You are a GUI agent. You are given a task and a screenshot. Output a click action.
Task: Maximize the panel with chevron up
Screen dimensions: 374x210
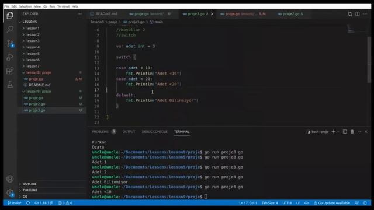pos(359,132)
